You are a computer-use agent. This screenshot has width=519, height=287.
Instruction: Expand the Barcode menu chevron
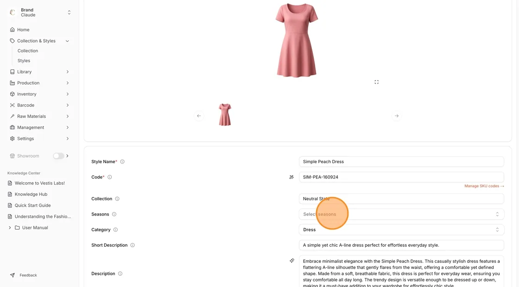pyautogui.click(x=67, y=105)
